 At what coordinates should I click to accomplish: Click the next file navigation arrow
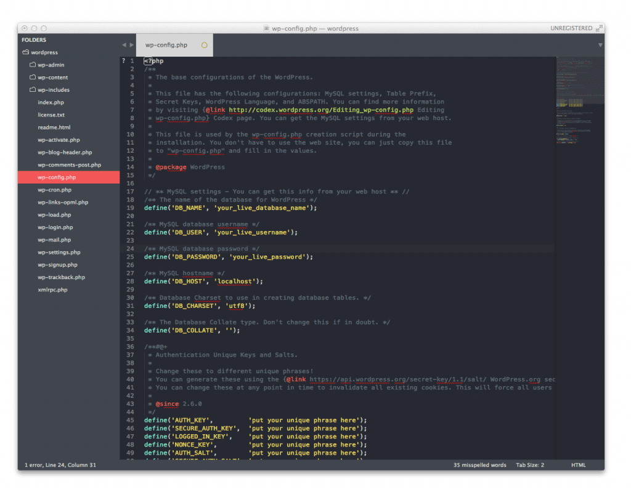[x=131, y=44]
